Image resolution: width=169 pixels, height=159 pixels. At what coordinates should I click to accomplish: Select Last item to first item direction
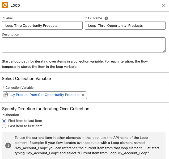(x=4, y=126)
